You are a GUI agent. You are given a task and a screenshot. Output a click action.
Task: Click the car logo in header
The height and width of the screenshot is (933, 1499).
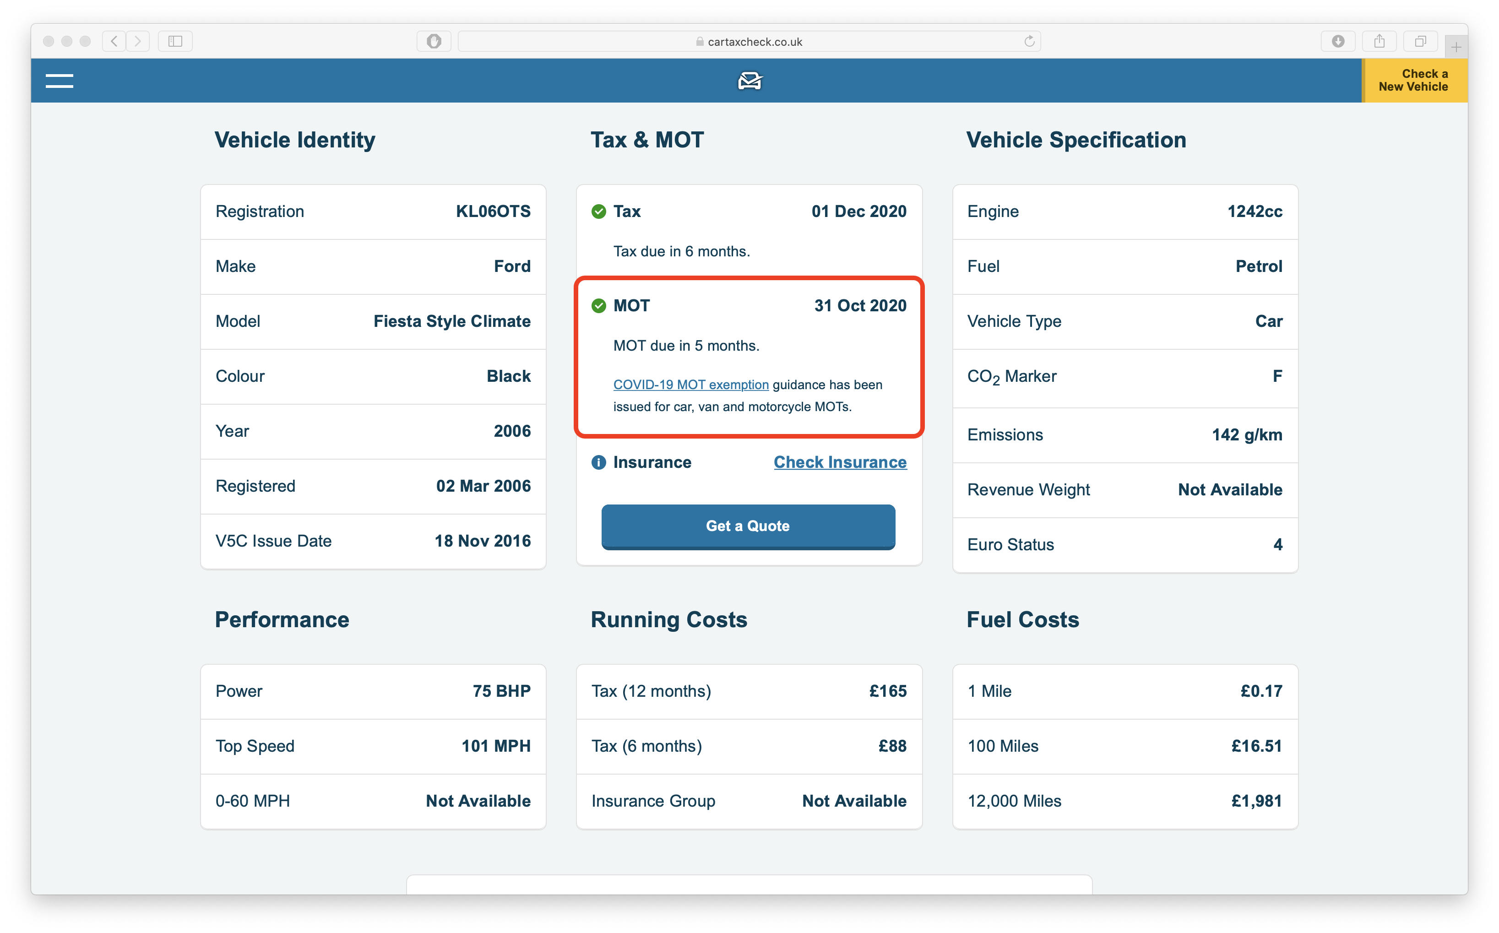pos(750,81)
